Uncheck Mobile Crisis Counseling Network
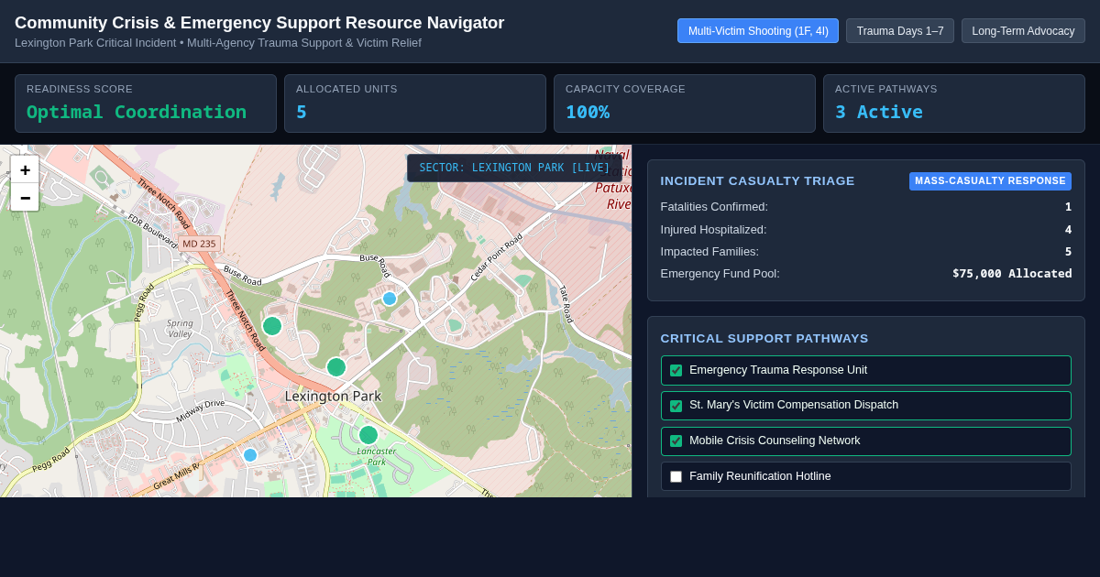 click(676, 441)
